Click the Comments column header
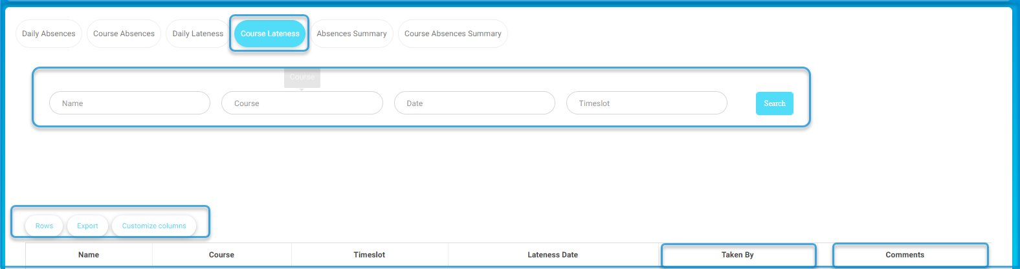The image size is (1020, 269). point(905,255)
